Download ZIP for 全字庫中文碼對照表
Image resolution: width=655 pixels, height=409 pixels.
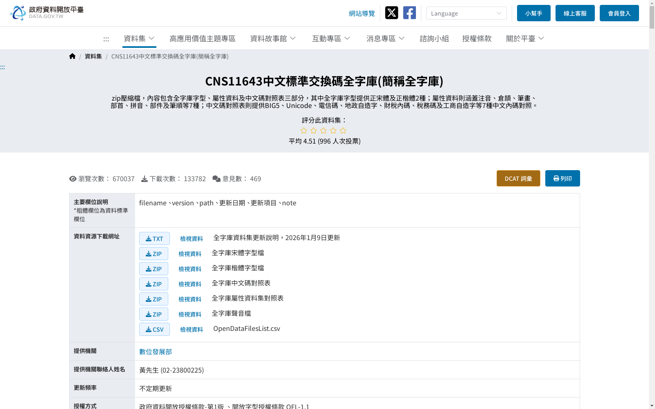pos(154,284)
